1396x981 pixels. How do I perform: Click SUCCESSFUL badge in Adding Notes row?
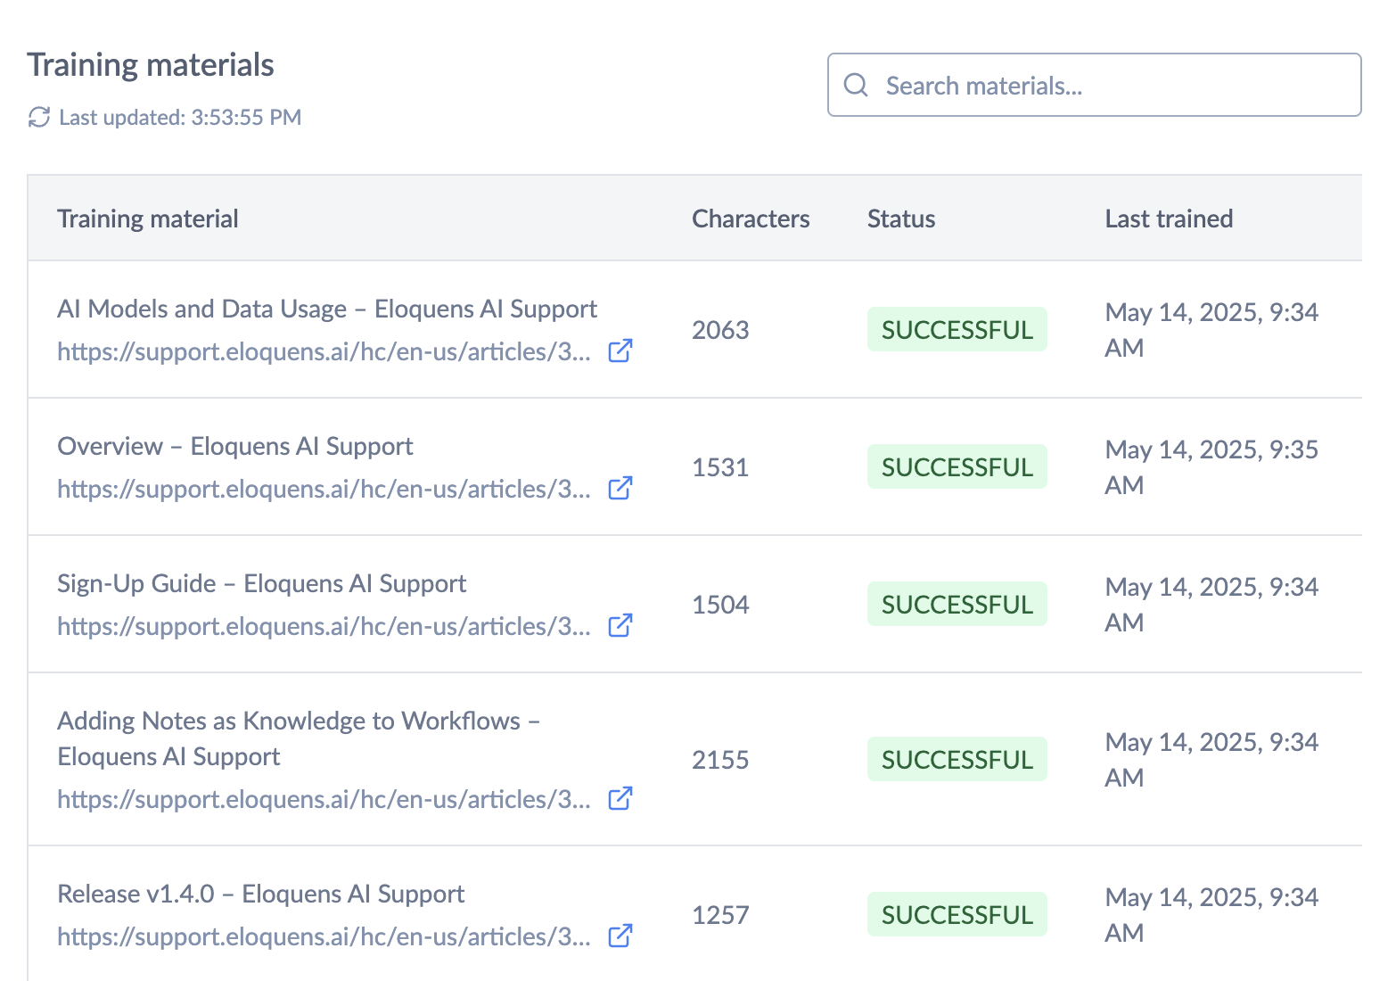pyautogui.click(x=957, y=760)
